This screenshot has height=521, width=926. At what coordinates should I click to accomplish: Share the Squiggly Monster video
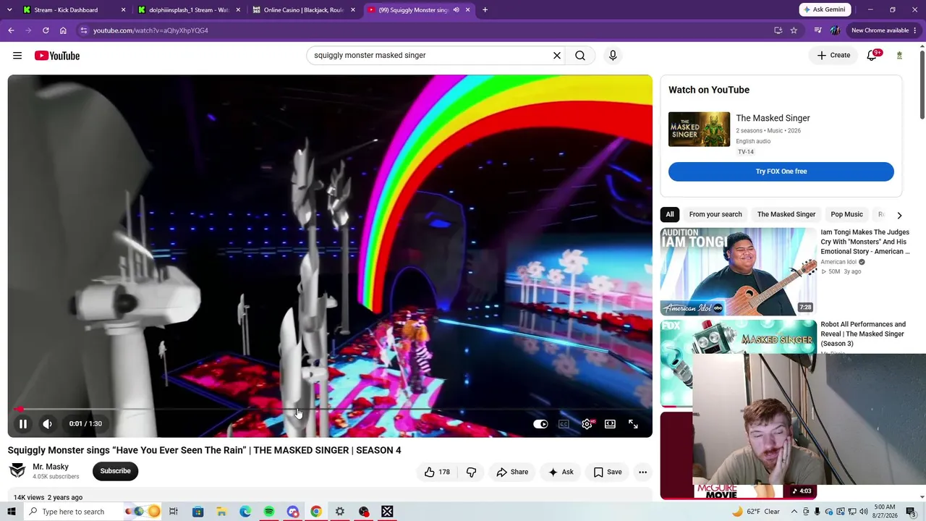[512, 472]
